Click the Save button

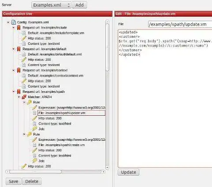[x=14, y=181]
